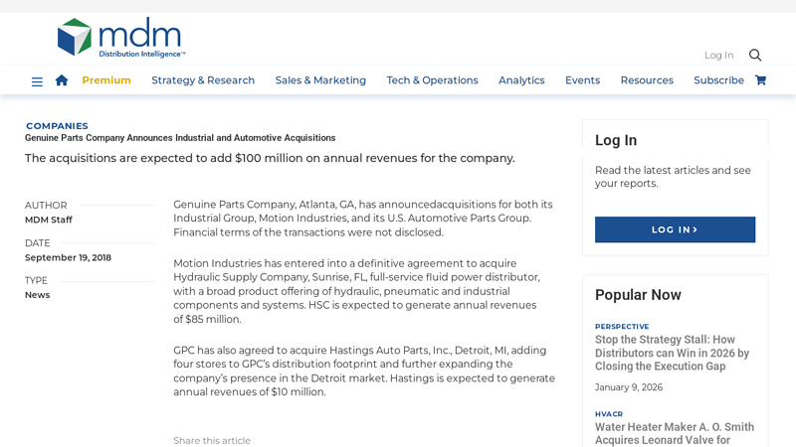Click the blue LOG IN button

pos(675,229)
